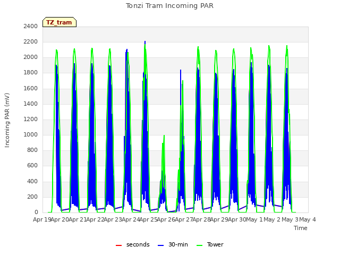Select the blue 30-min legend swatch

click(160, 245)
